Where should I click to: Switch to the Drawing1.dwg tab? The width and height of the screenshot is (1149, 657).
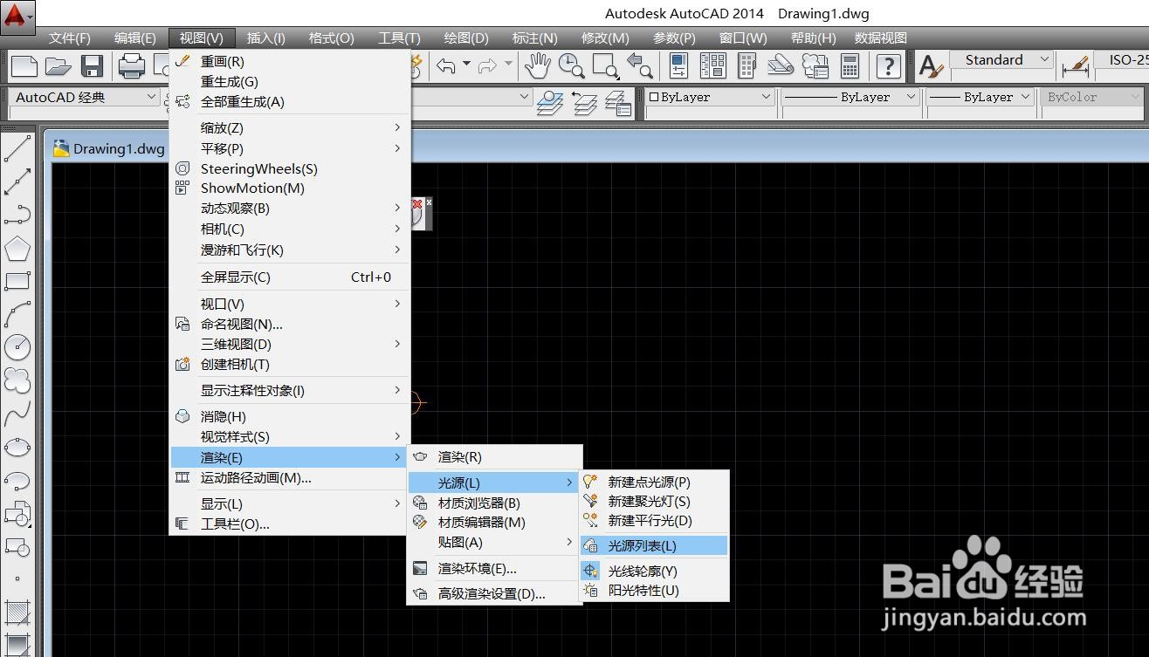(109, 148)
